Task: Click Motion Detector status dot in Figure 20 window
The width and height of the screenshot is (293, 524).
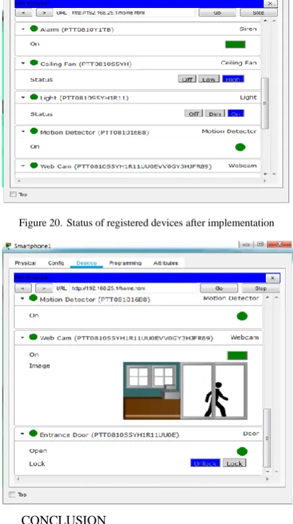Action: pos(34,131)
